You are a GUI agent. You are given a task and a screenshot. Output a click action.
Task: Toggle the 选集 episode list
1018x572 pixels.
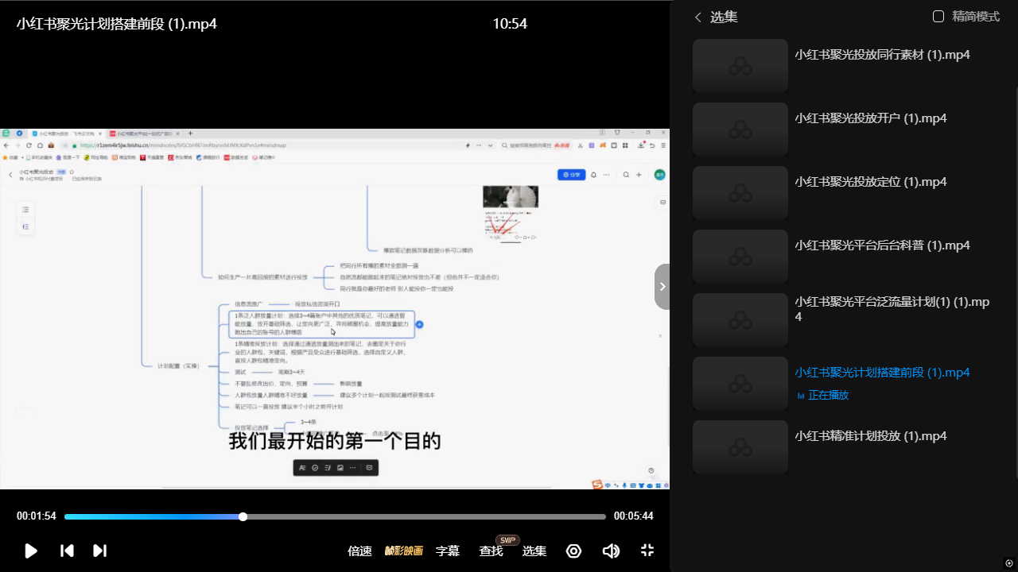click(534, 551)
